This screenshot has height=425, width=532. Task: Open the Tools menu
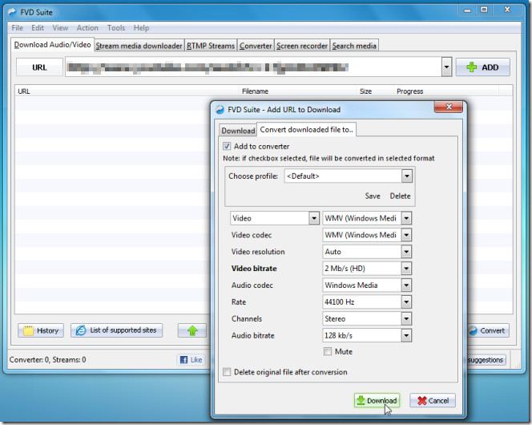116,28
